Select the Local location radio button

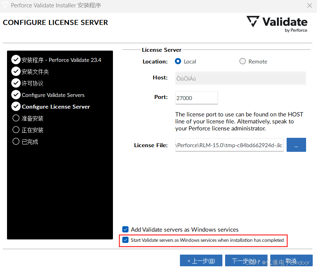point(179,61)
